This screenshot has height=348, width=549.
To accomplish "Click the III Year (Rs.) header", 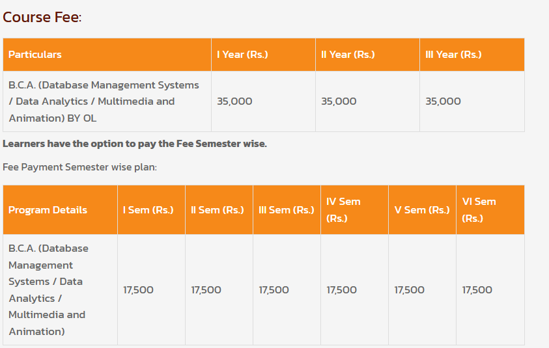I will (453, 55).
